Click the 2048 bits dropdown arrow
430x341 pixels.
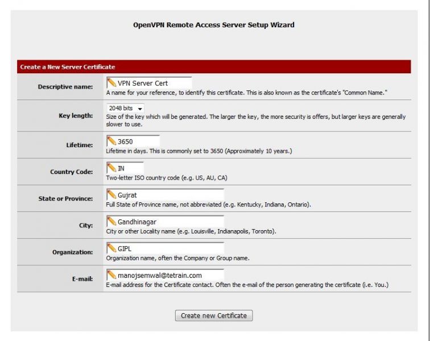[140, 109]
